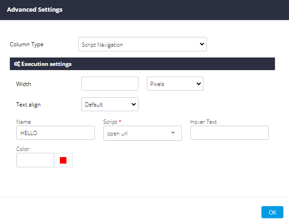Click the Script label with required asterisk
Screen dimensions: 289x222
tap(112, 122)
